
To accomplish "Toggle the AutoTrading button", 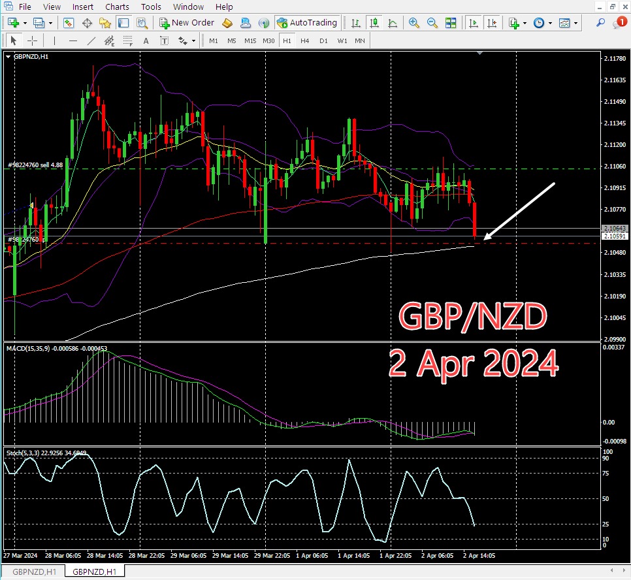I will 308,23.
